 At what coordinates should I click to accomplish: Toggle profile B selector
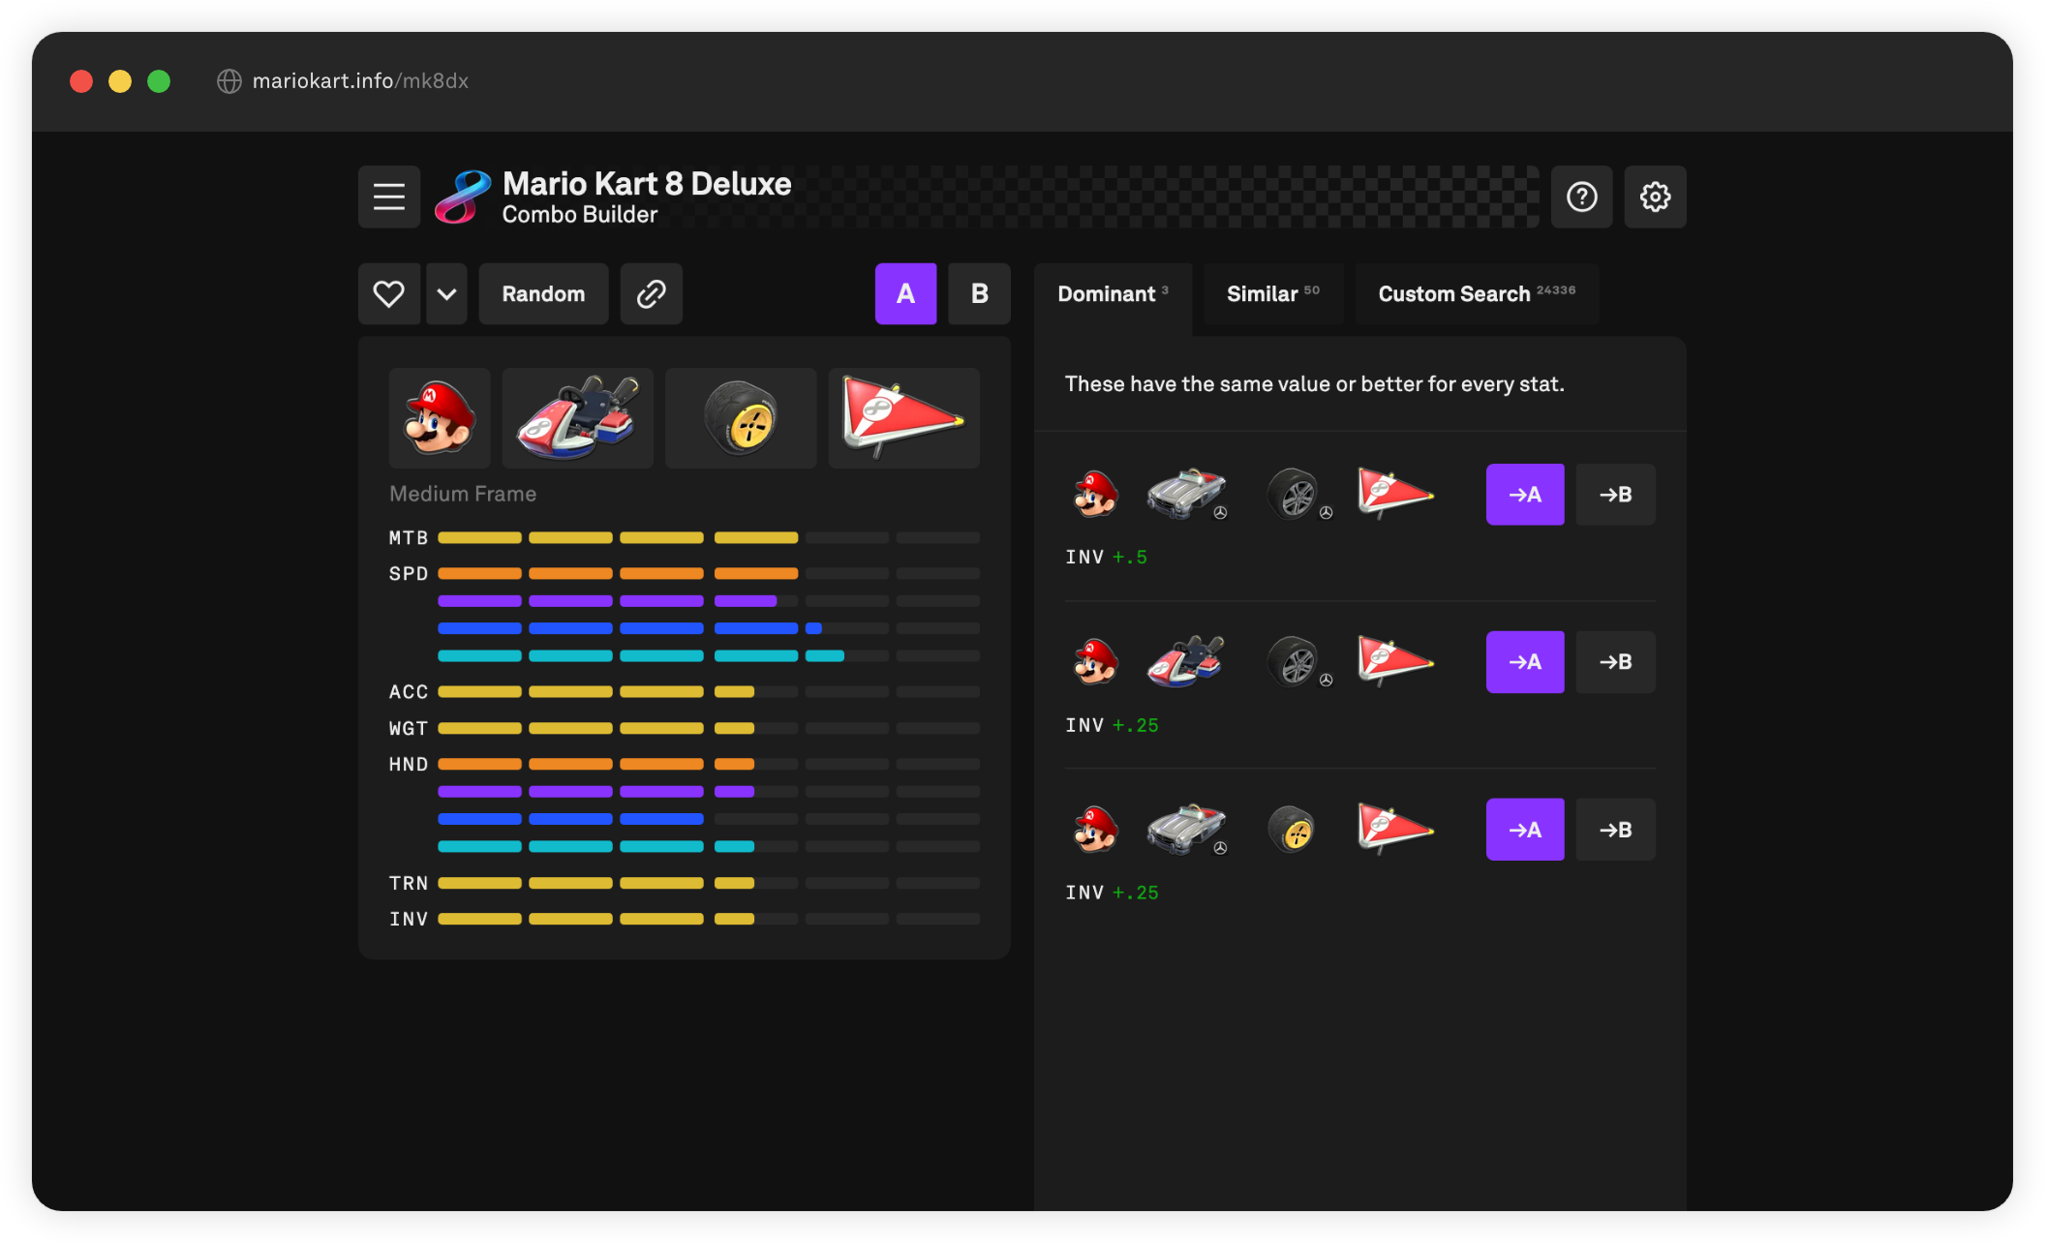tap(979, 292)
